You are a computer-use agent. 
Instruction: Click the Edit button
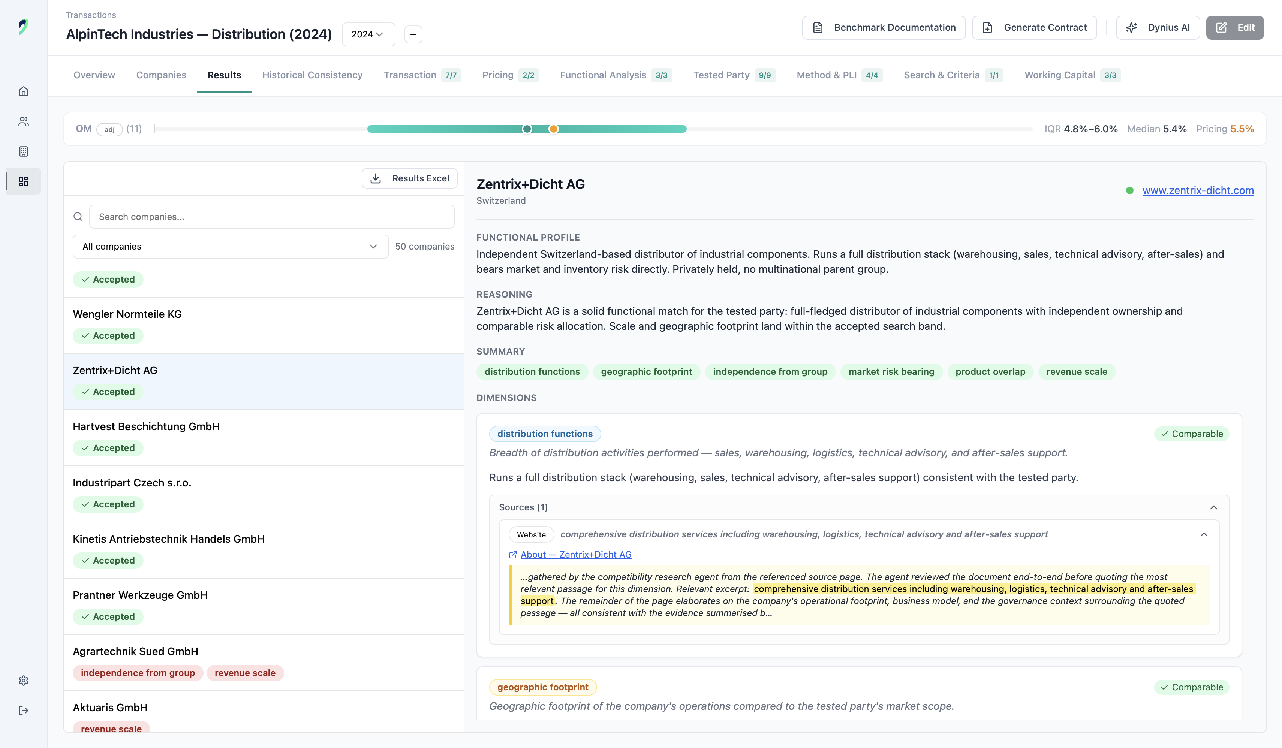(x=1235, y=27)
